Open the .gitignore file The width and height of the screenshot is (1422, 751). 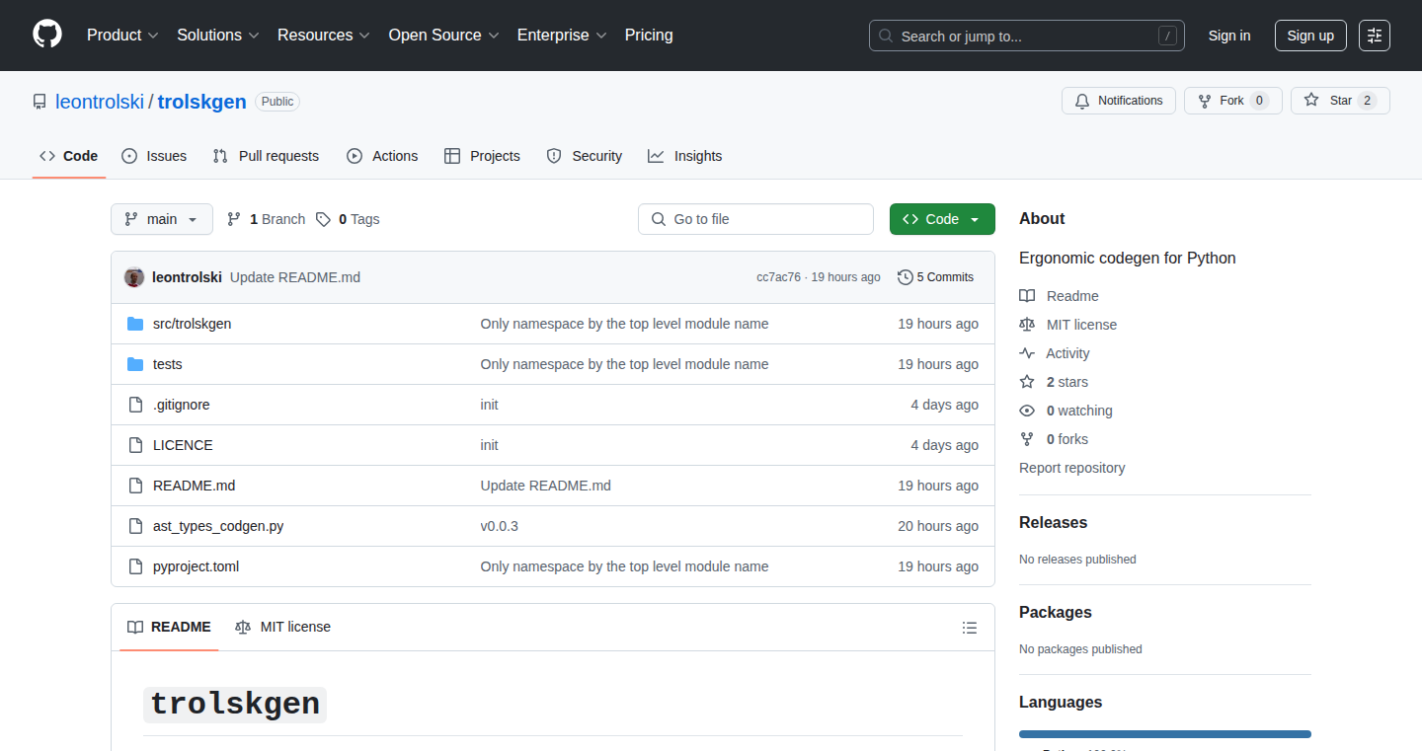(182, 405)
